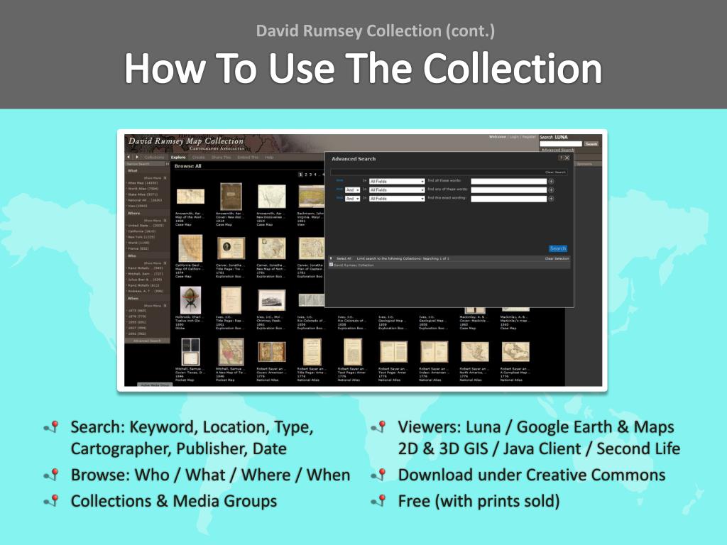727x545 pixels.
Task: Filter by State Atlas in the What list
Action: [x=143, y=194]
